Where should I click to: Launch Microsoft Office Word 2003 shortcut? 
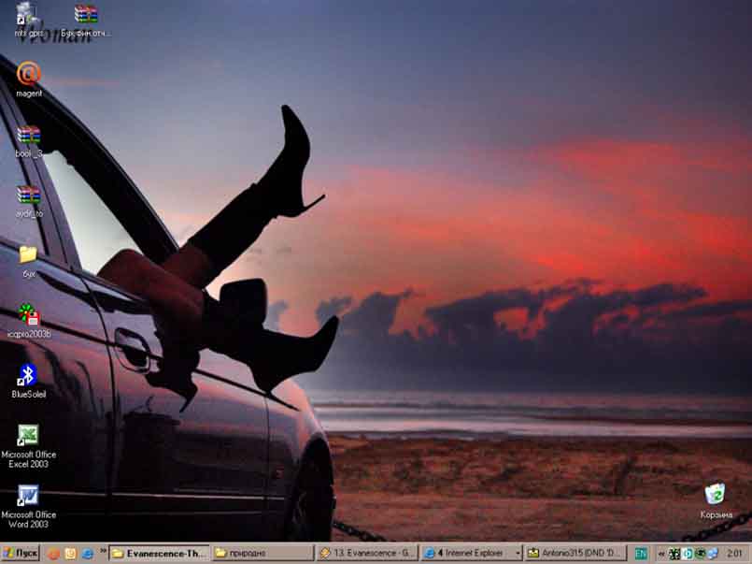28,496
